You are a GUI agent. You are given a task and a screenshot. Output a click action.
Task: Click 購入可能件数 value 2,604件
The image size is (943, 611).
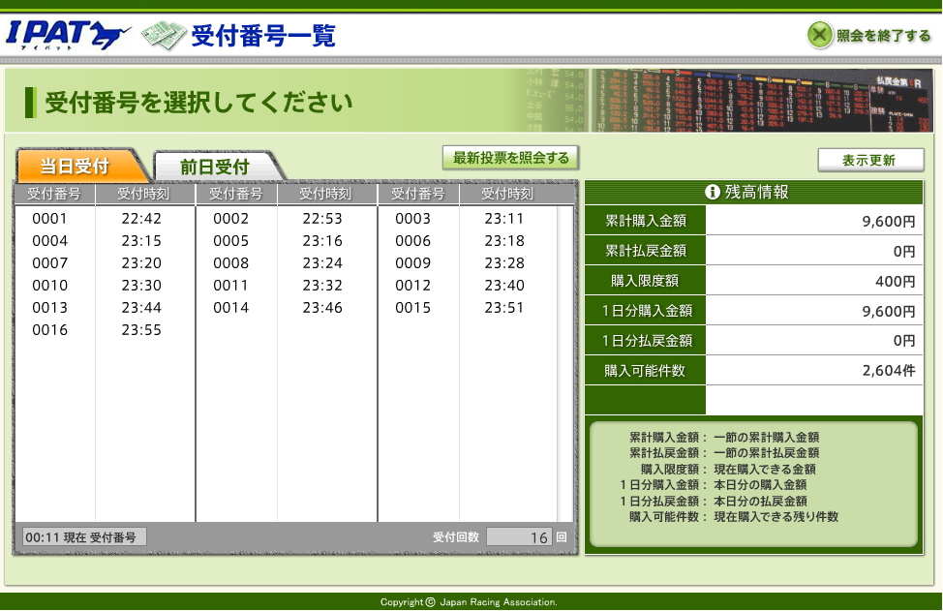click(x=888, y=371)
